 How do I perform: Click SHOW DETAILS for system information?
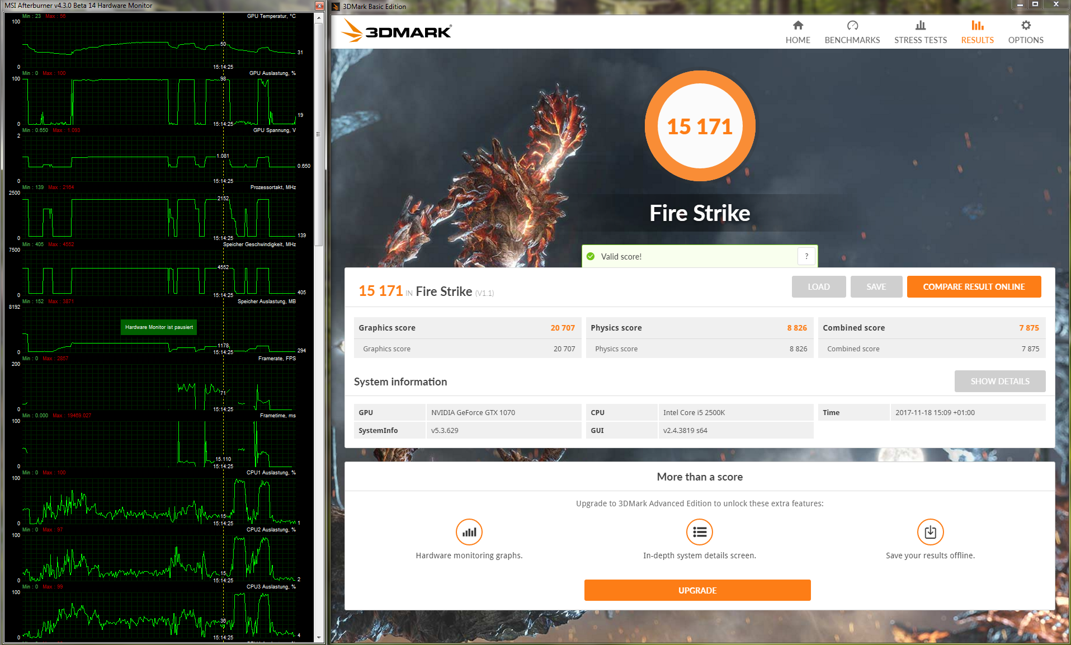pos(999,381)
